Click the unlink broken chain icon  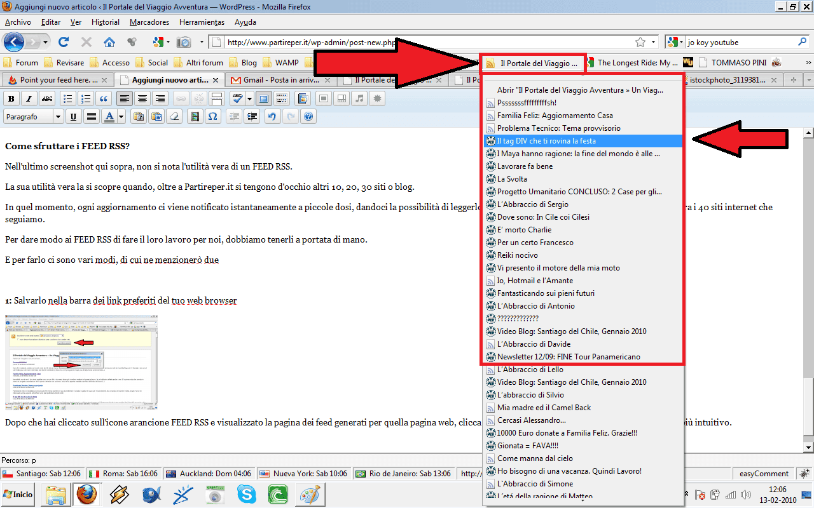198,98
